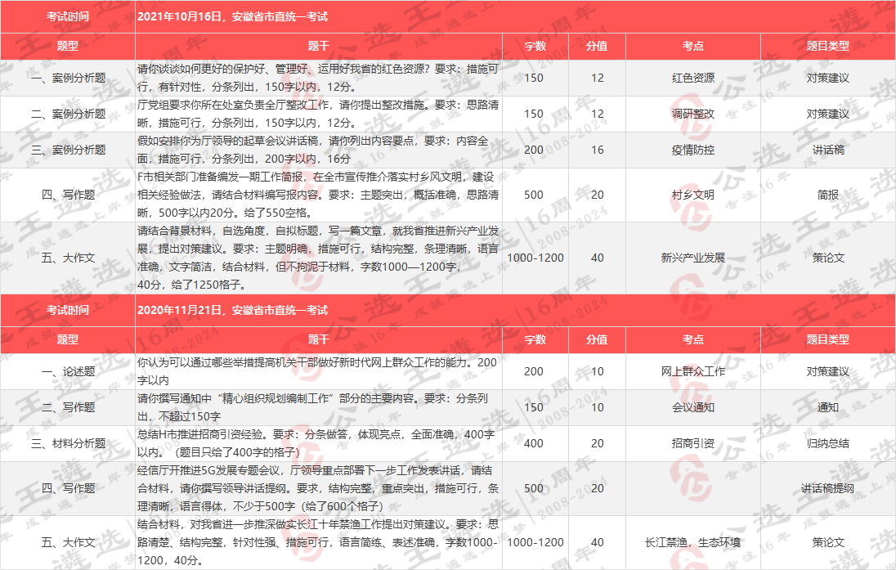Select the 调研整改 topic cell

tap(692, 114)
